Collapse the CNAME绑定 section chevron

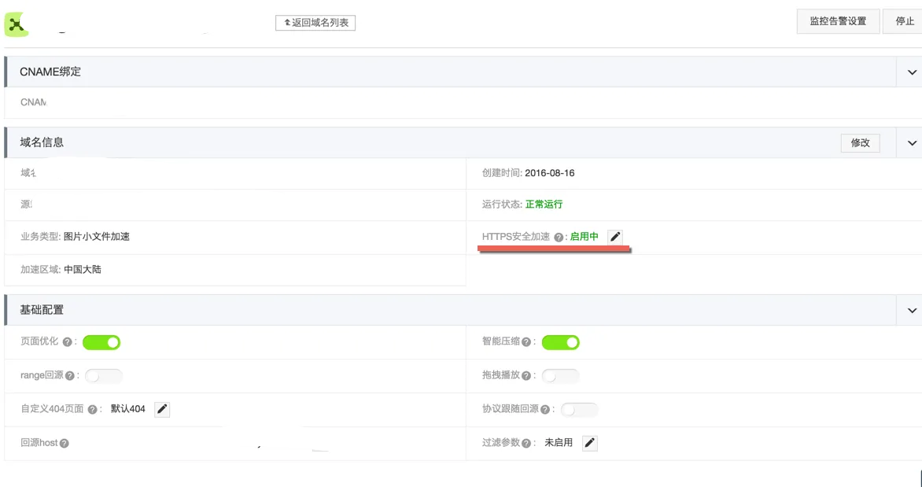coord(912,72)
